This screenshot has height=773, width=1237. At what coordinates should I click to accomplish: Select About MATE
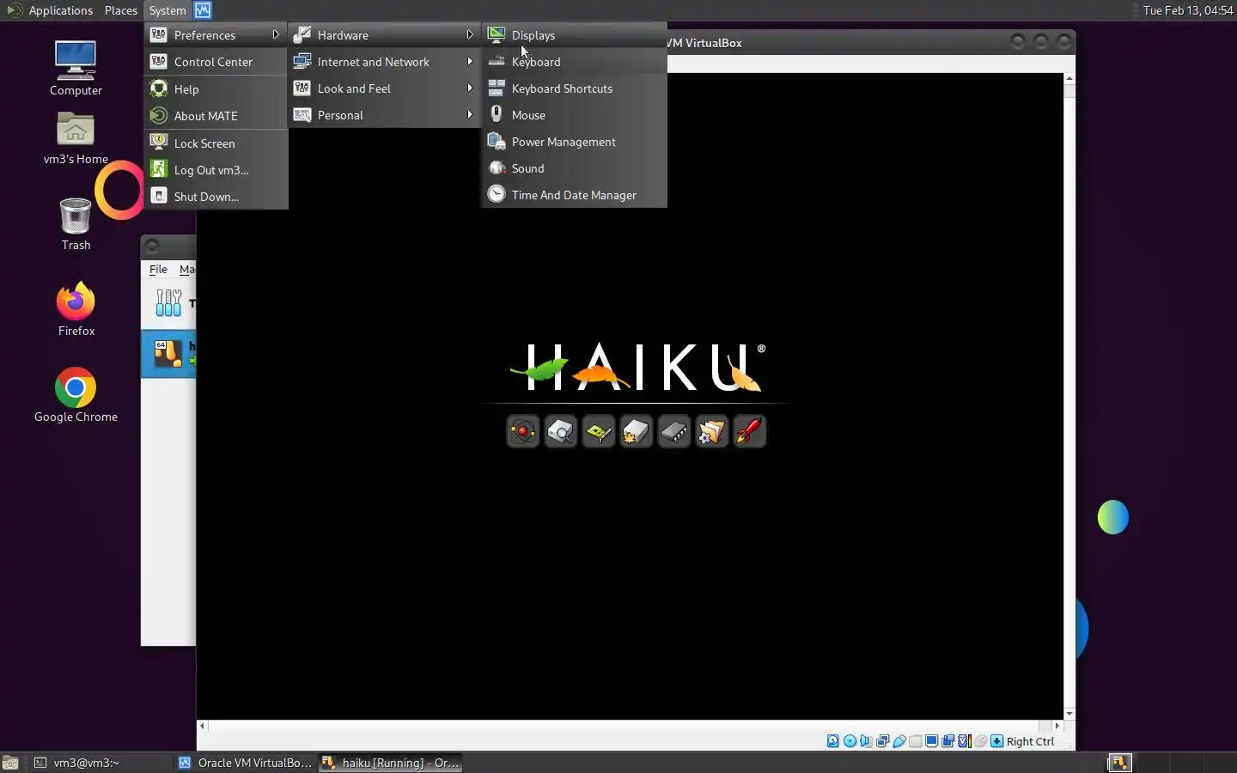[216, 116]
